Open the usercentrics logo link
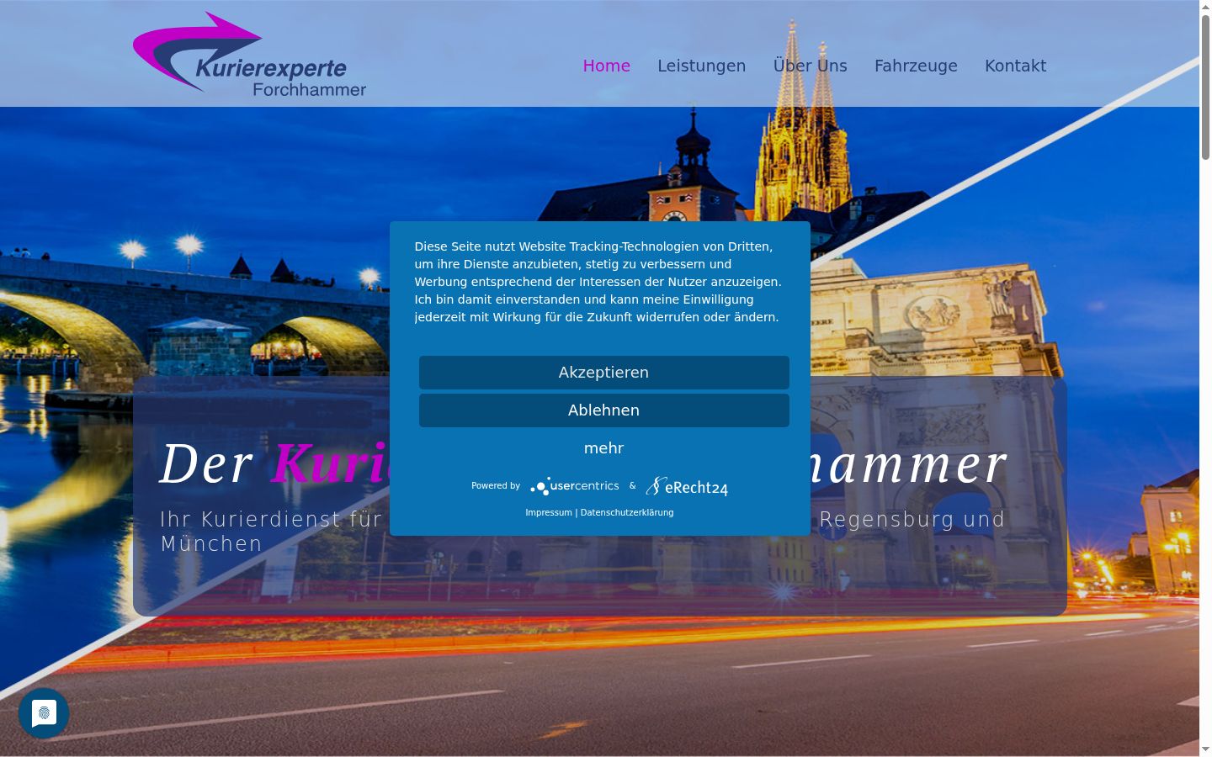The width and height of the screenshot is (1212, 757). [x=575, y=486]
